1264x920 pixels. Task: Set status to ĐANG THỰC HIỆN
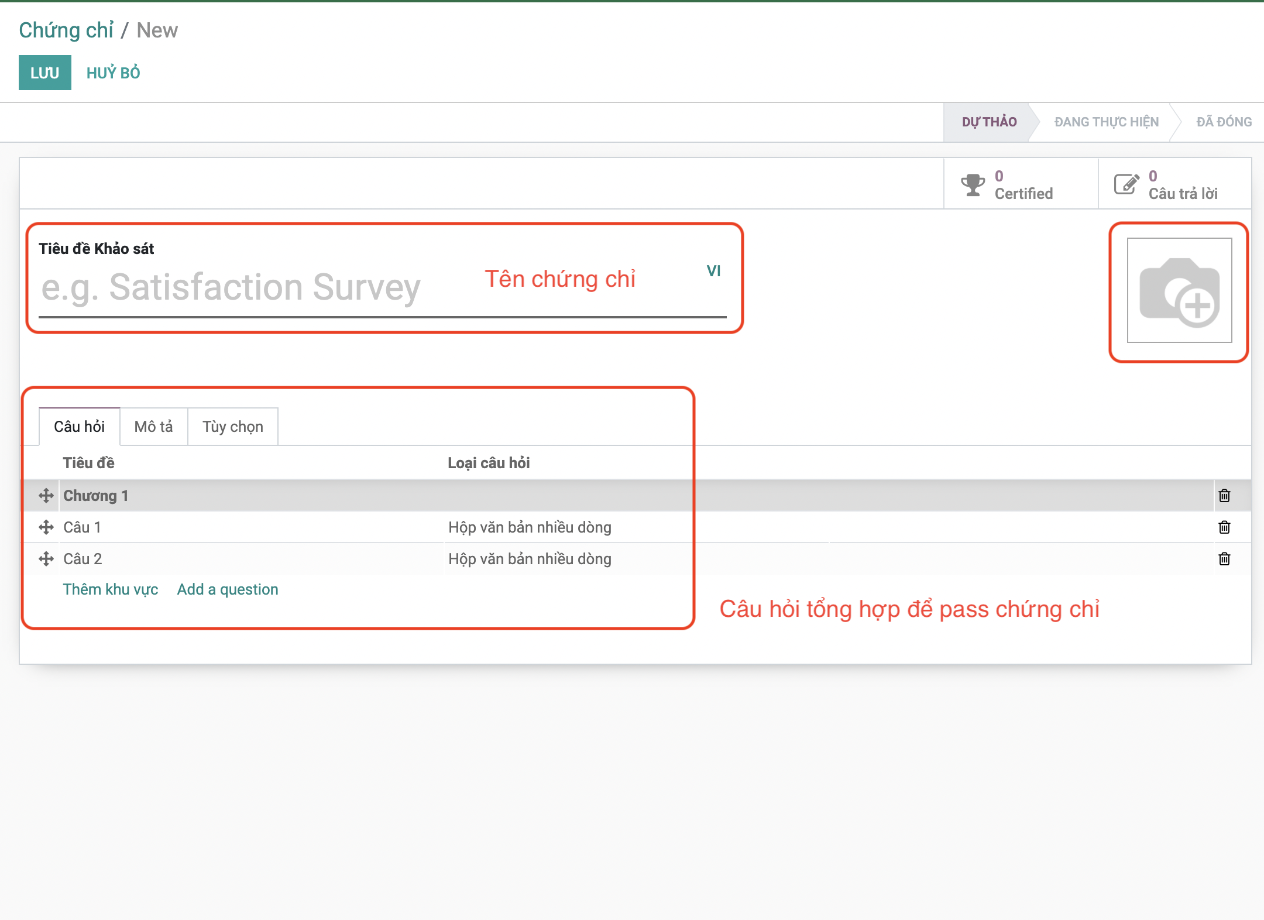tap(1106, 122)
